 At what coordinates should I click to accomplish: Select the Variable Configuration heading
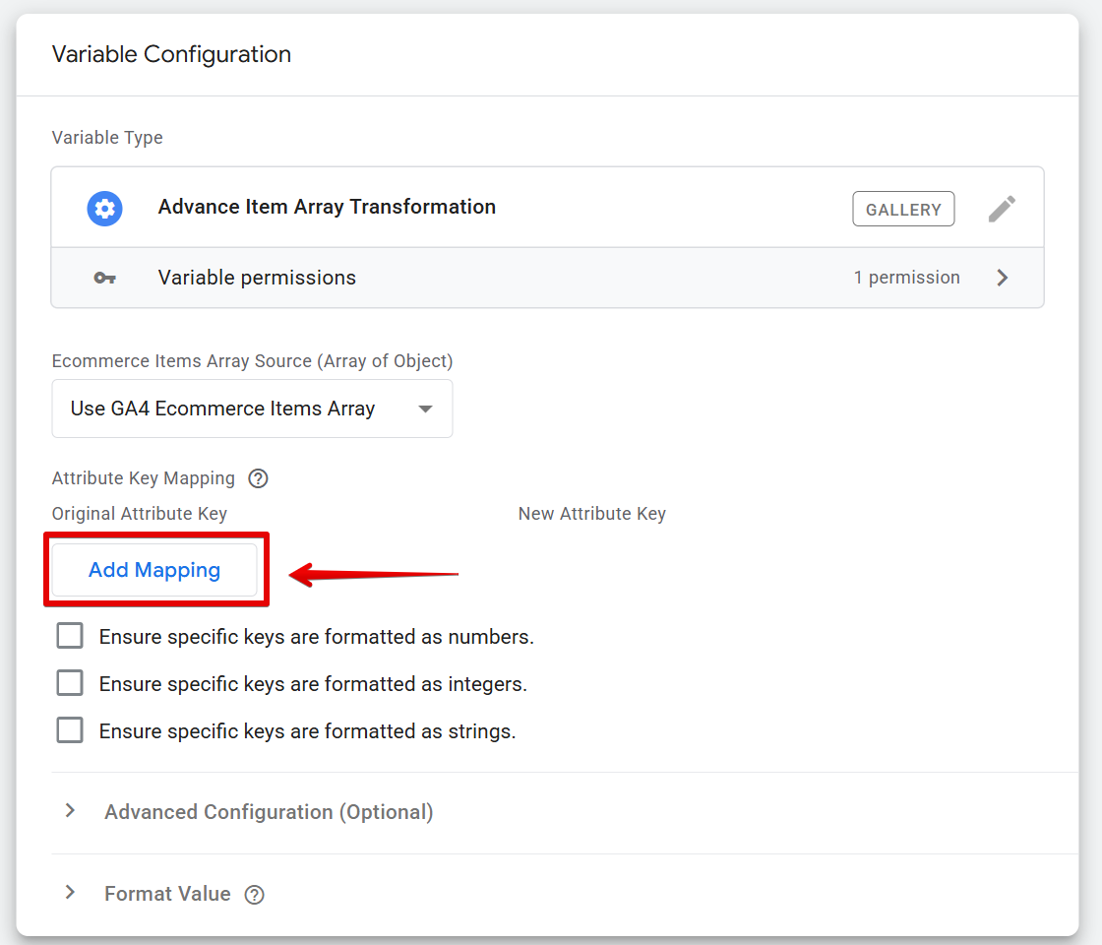pos(172,54)
